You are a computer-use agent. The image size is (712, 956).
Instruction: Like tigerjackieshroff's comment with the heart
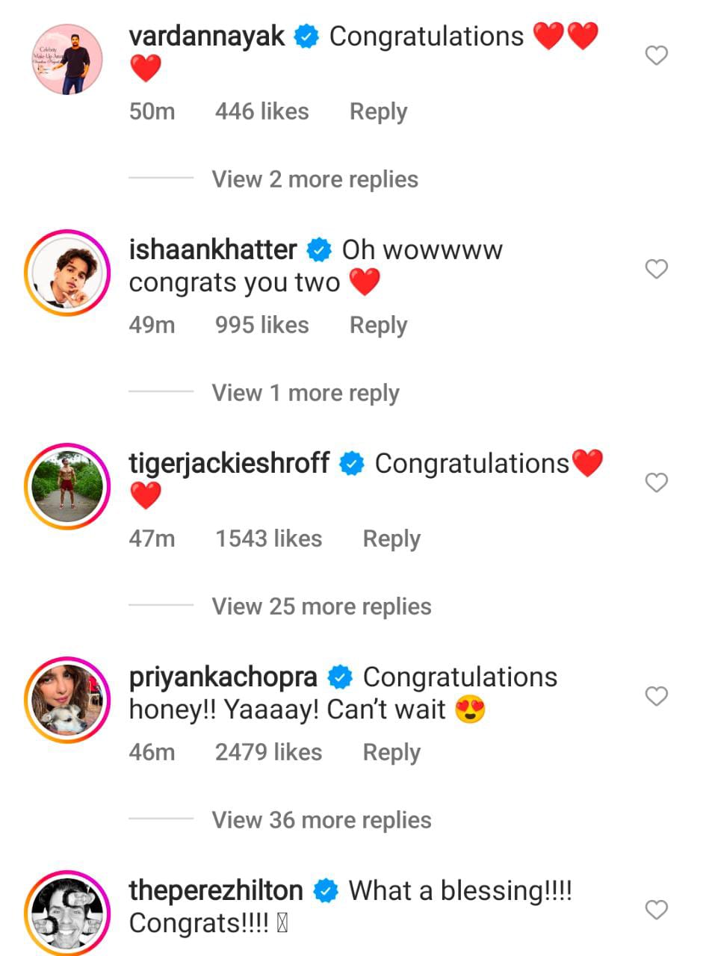click(x=656, y=482)
